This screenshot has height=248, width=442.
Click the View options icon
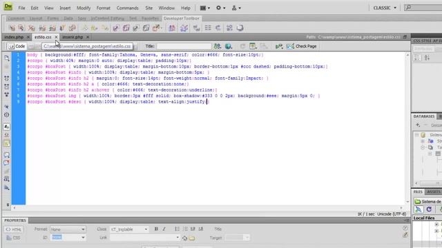pos(253,46)
